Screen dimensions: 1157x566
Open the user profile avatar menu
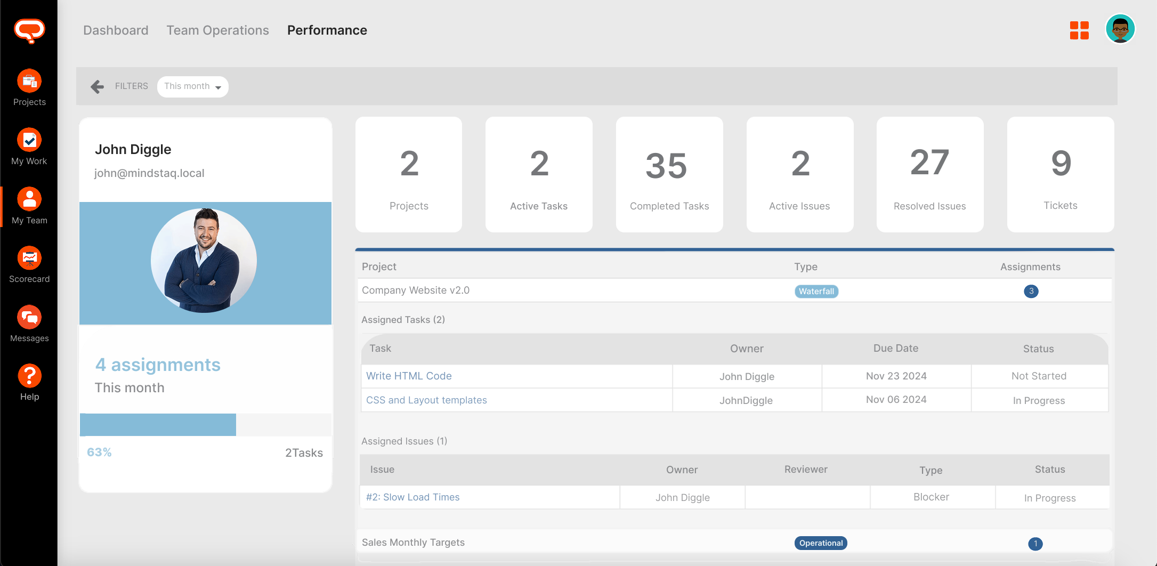click(x=1120, y=29)
